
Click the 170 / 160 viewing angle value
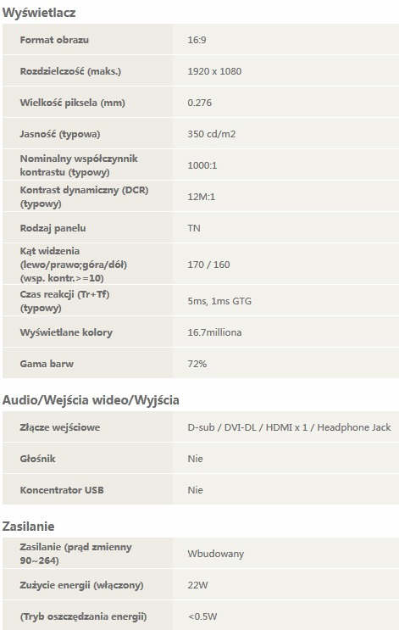coord(208,265)
